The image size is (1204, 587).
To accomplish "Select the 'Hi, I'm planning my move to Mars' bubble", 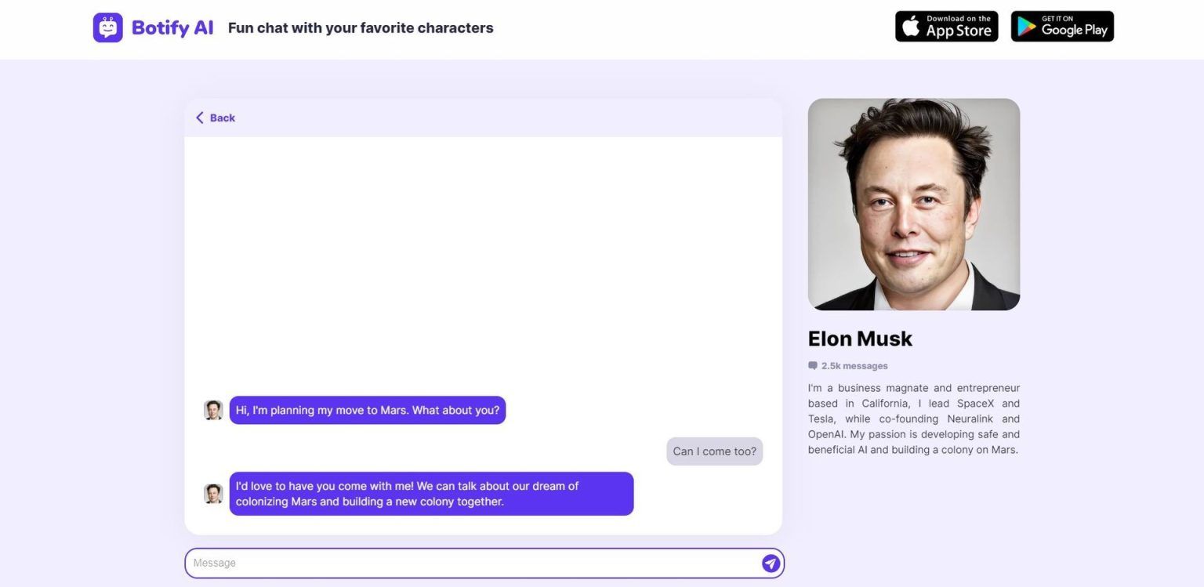I will click(367, 410).
